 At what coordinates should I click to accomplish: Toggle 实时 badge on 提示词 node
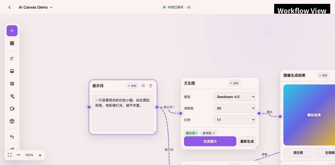point(132,86)
